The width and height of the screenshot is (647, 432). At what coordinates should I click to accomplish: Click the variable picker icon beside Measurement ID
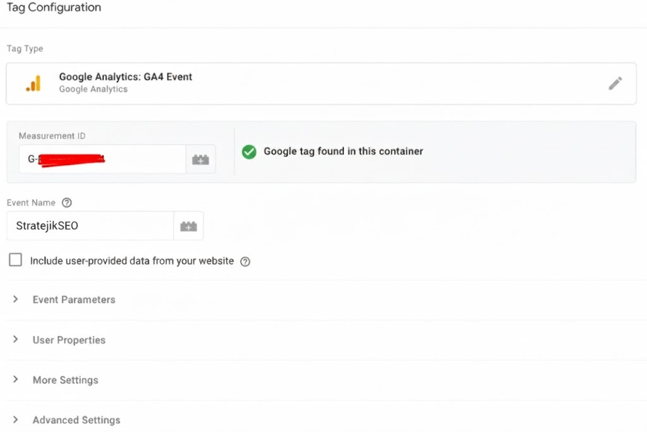(x=201, y=159)
